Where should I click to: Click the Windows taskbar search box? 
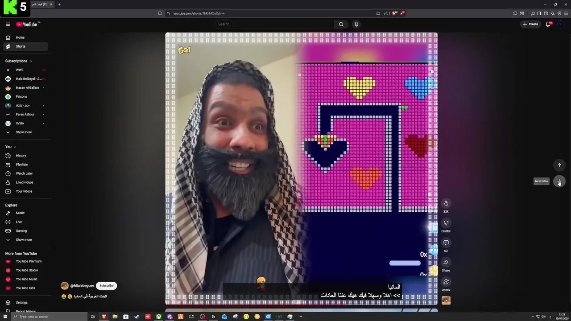click(x=49, y=317)
